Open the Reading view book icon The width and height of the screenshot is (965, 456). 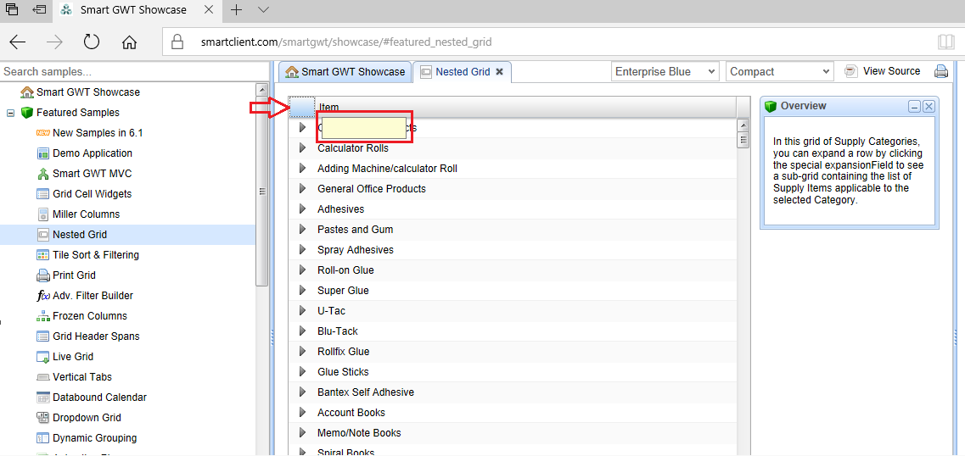pos(946,42)
